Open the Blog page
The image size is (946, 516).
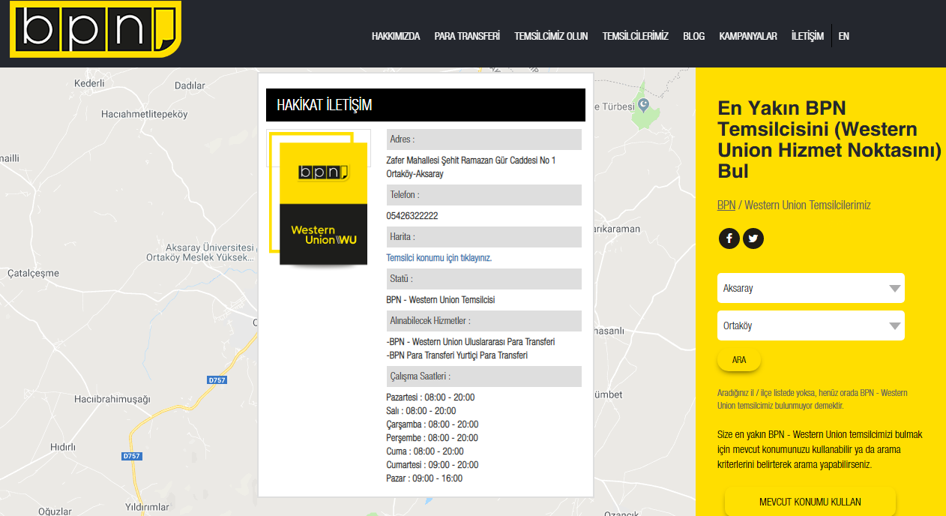click(x=694, y=36)
